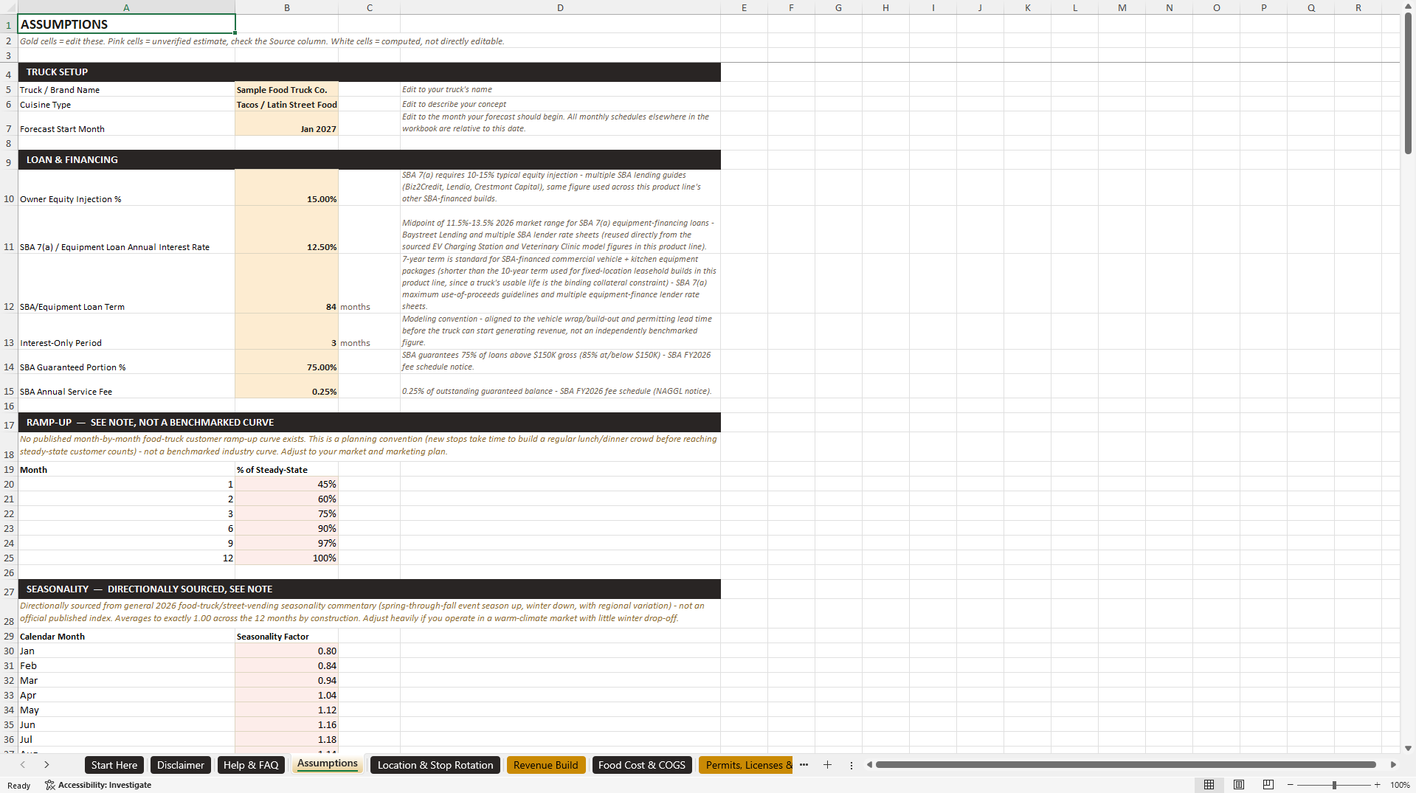
Task: Open Accessibility: Investigate checker
Action: [x=98, y=785]
